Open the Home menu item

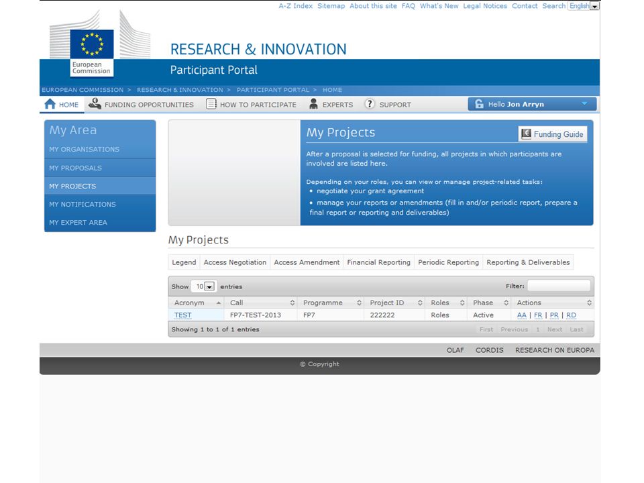[62, 105]
